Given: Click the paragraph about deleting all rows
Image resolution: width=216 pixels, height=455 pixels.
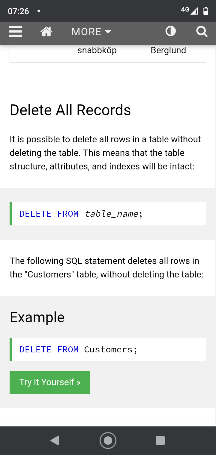Looking at the screenshot, I should [x=105, y=153].
